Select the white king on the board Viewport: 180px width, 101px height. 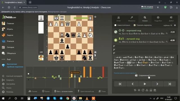56,18
